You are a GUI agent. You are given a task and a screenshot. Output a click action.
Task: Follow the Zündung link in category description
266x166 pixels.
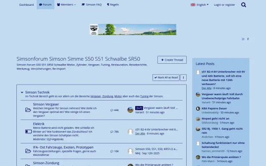[108, 96]
